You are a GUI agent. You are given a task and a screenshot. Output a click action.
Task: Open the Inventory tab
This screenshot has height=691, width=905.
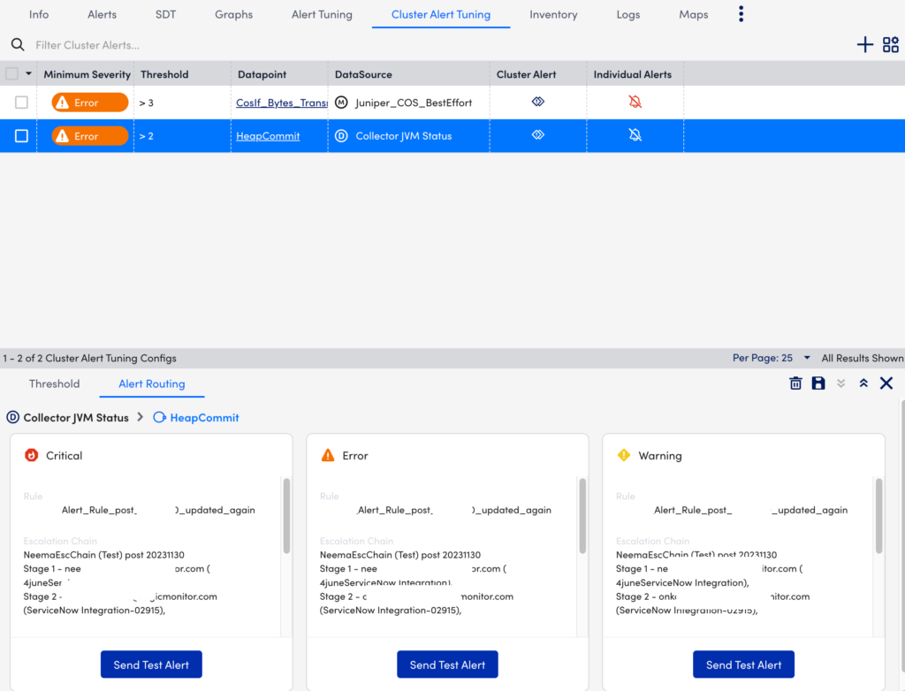pyautogui.click(x=553, y=14)
